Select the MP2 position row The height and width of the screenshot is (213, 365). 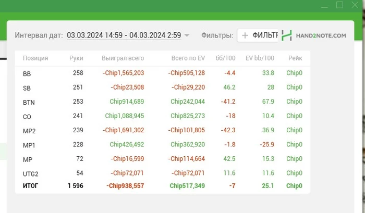coord(163,130)
